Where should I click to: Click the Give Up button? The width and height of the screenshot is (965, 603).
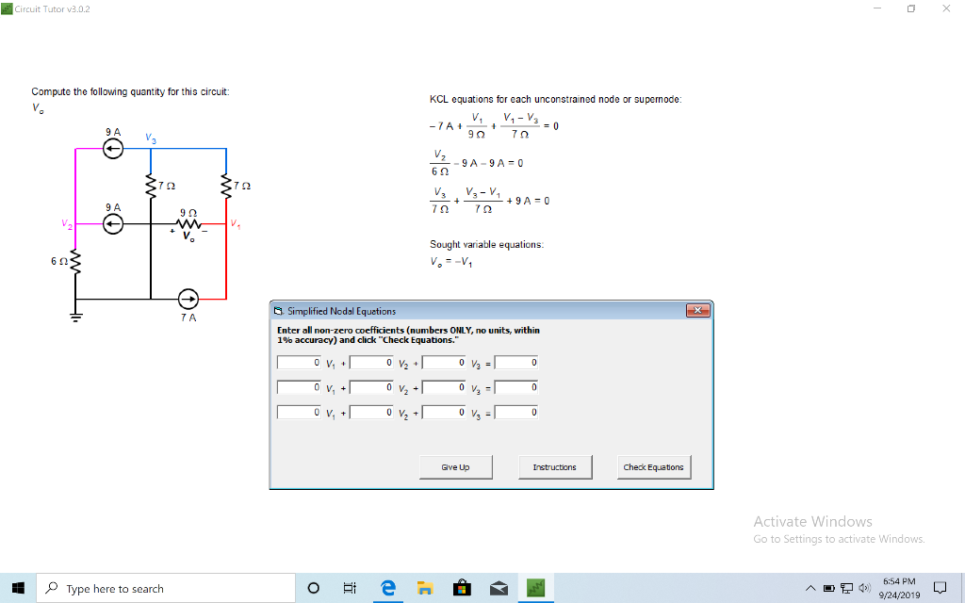tap(455, 466)
